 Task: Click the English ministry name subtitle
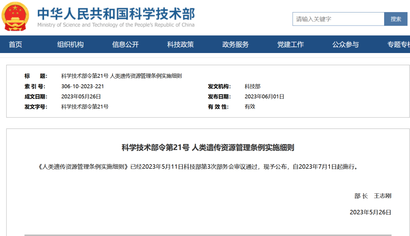click(x=116, y=25)
